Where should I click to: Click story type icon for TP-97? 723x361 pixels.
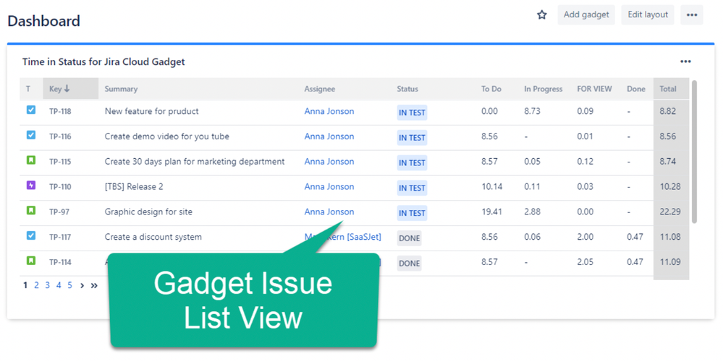coord(31,211)
